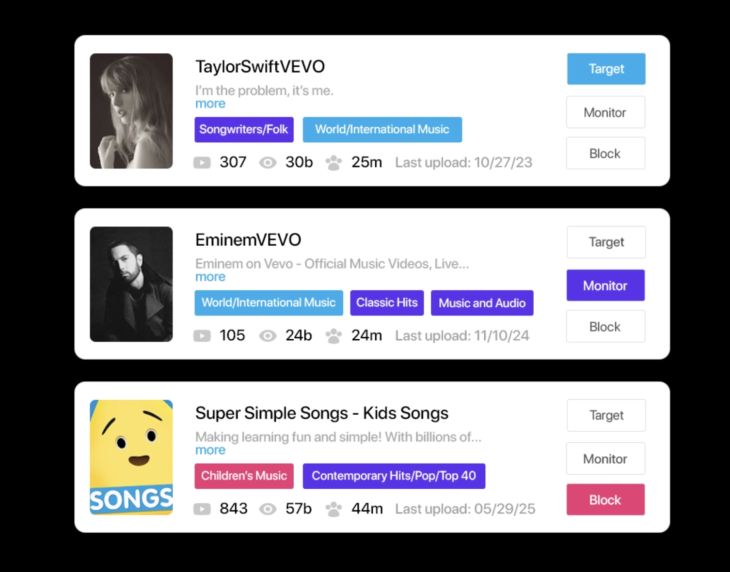The height and width of the screenshot is (572, 730).
Task: Click the video count icon on TaylorSwiftVEVO card
Action: (202, 163)
